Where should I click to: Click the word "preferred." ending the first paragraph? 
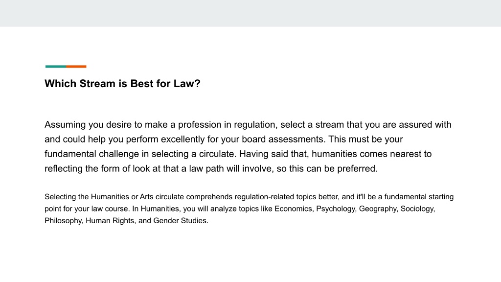[358, 168]
